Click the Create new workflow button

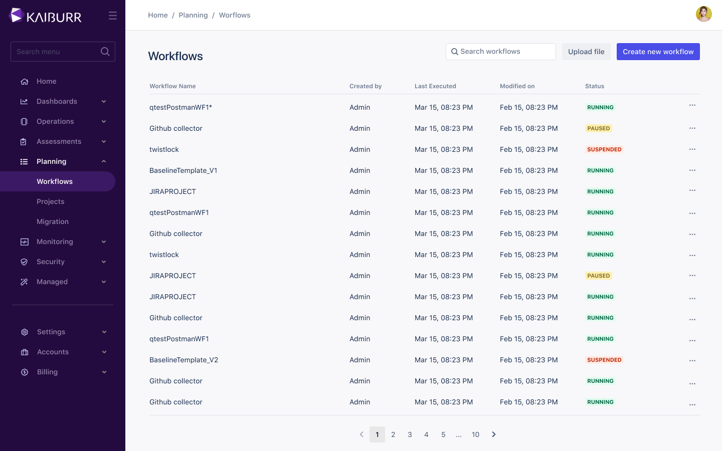point(658,52)
